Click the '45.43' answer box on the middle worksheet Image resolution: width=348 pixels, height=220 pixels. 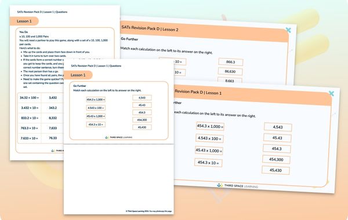(x=142, y=105)
